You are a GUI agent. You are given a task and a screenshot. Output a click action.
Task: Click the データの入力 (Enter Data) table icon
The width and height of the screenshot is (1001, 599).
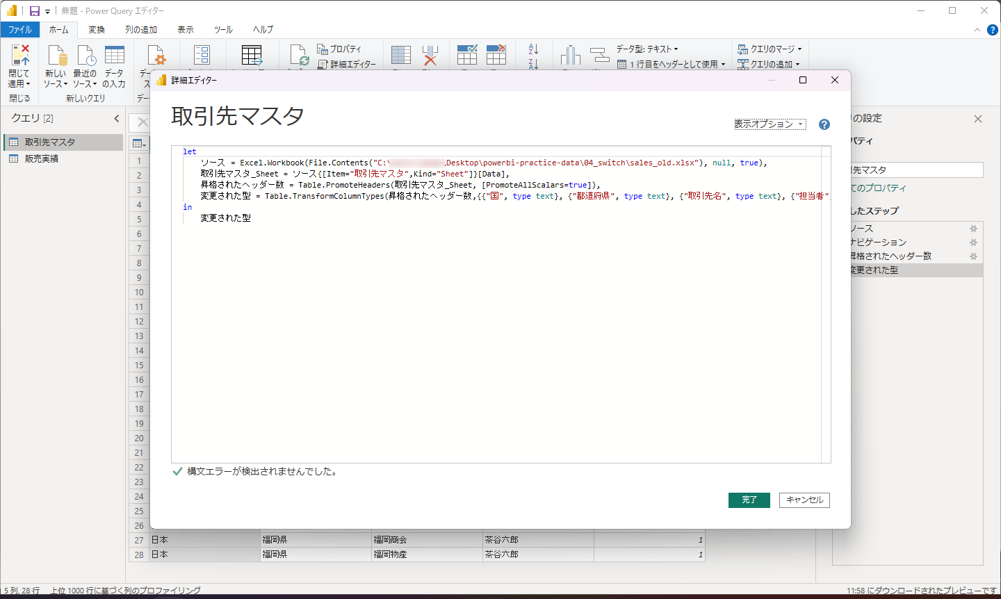pos(114,55)
